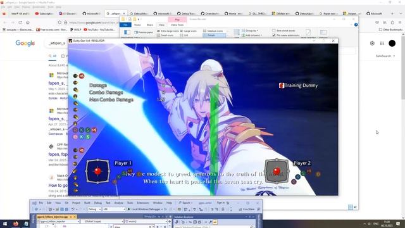Uncheck File name extensions checkbox

pyautogui.click(x=285, y=35)
